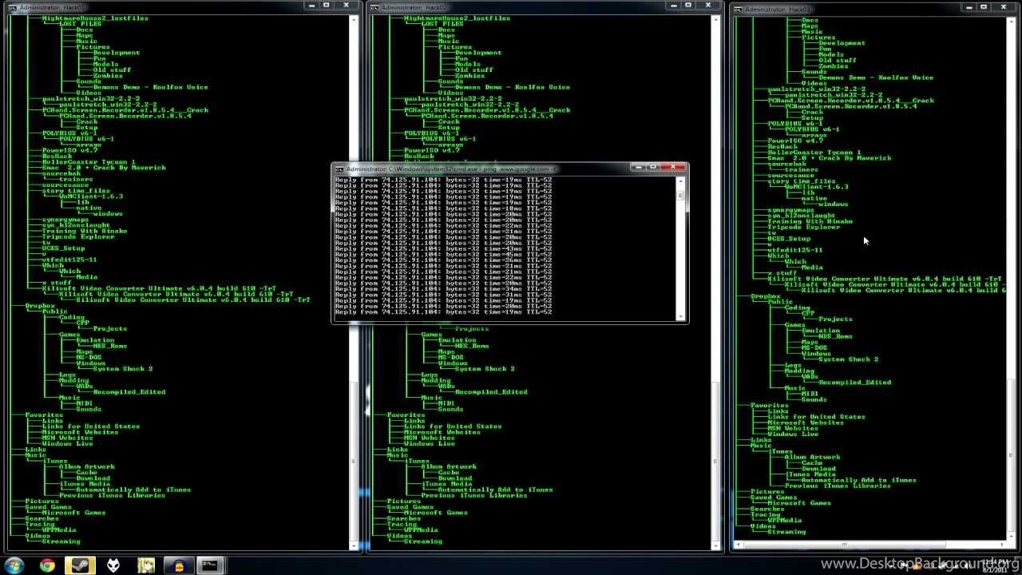Click 'syn_h12onslaught' in right Hack window
The height and width of the screenshot is (575, 1022).
click(x=802, y=216)
